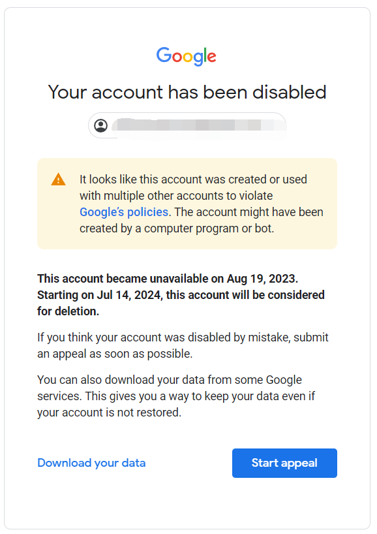Click the bold "unavailable on Aug 19, 2023" line
The width and height of the screenshot is (377, 534).
(x=168, y=279)
